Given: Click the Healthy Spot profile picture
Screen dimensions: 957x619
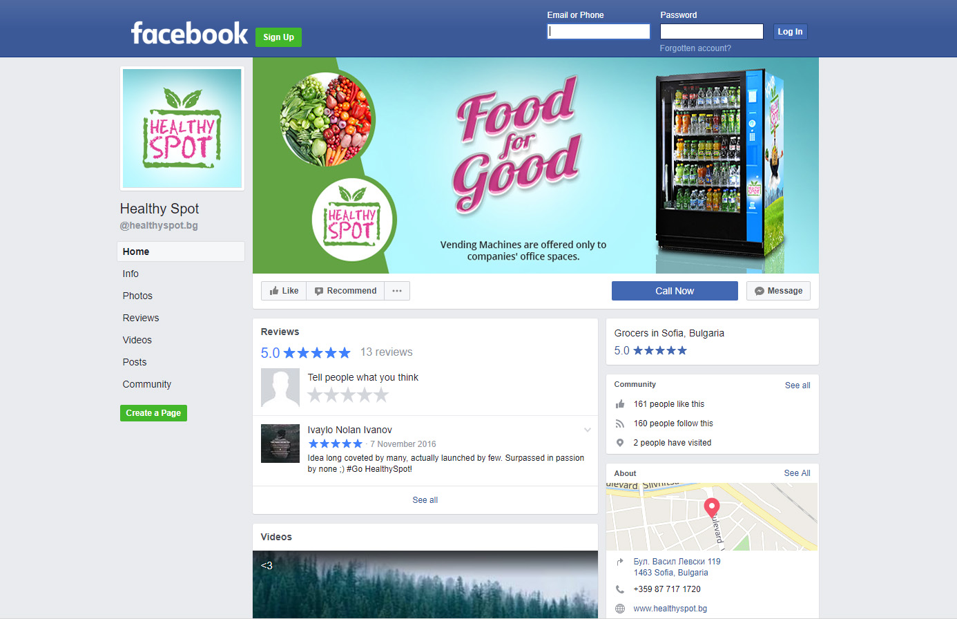Looking at the screenshot, I should click(182, 128).
